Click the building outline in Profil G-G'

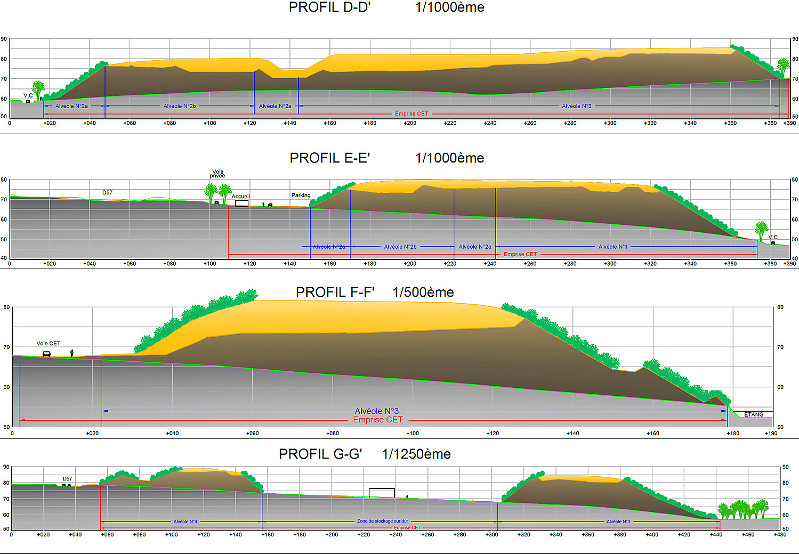pyautogui.click(x=382, y=493)
